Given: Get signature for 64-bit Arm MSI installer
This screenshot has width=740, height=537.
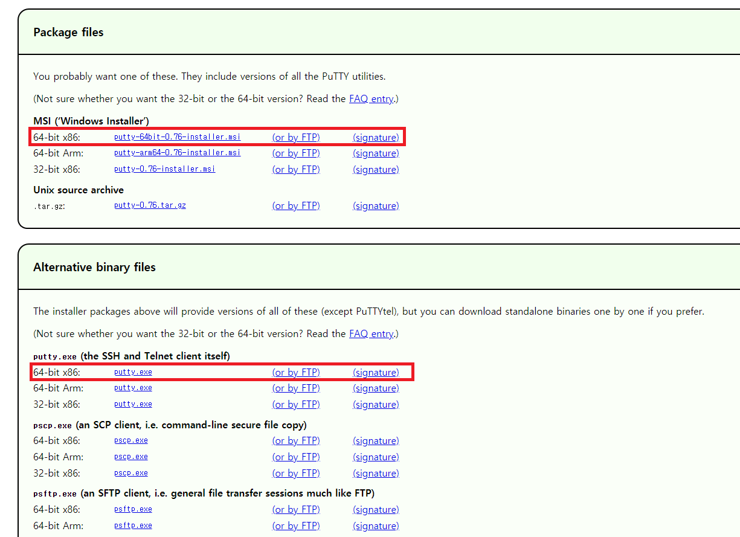Looking at the screenshot, I should (x=376, y=153).
